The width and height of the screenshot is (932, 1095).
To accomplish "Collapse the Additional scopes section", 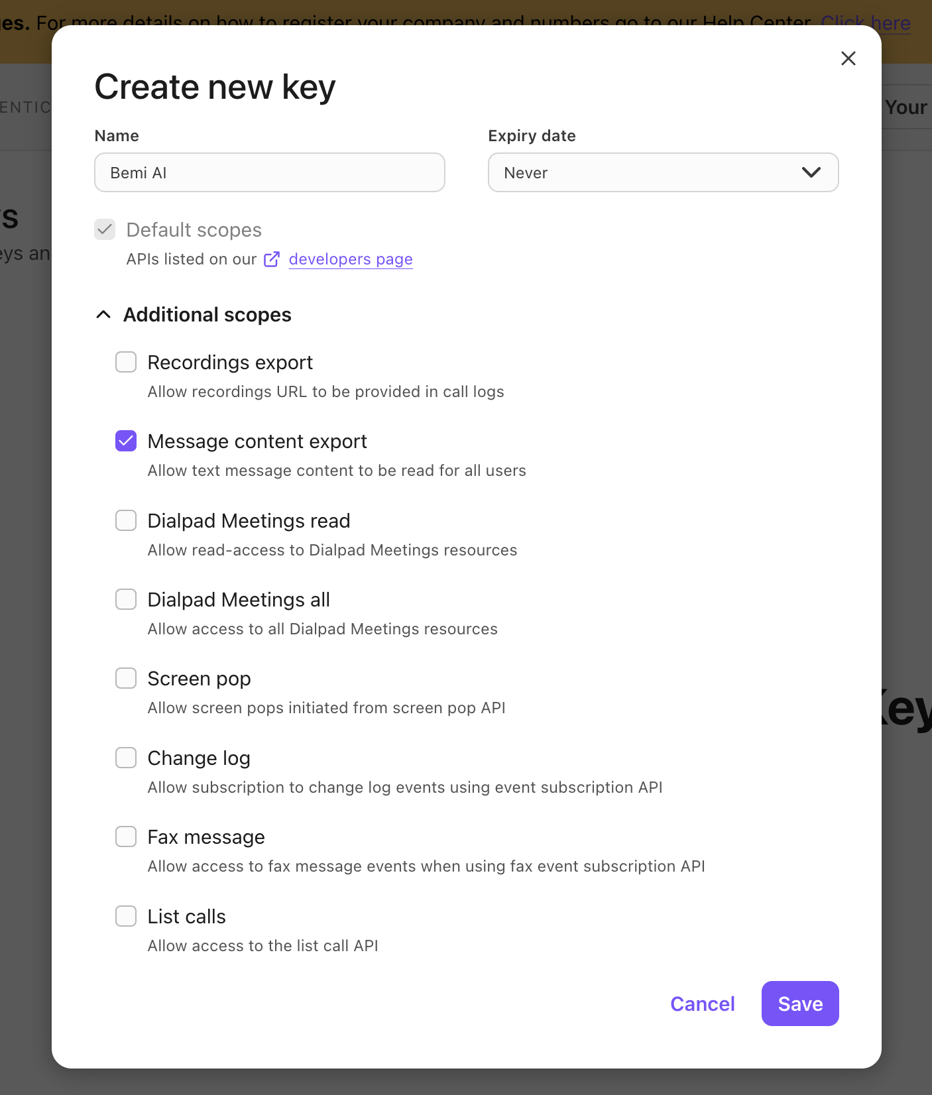I will (x=103, y=315).
